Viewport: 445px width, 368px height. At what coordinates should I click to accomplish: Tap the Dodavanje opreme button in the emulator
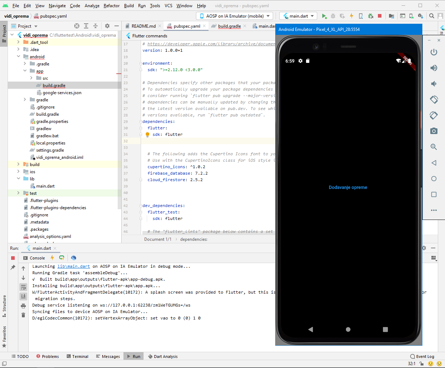[348, 187]
